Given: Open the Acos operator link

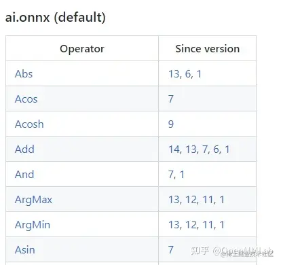Looking at the screenshot, I should [x=26, y=99].
